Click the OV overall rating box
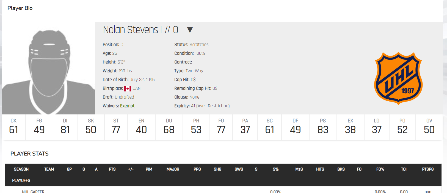The width and height of the screenshot is (447, 193). 429,127
